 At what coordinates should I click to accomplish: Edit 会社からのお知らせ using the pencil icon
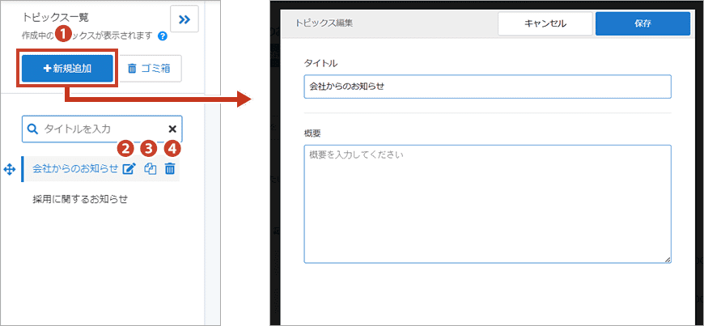click(128, 169)
